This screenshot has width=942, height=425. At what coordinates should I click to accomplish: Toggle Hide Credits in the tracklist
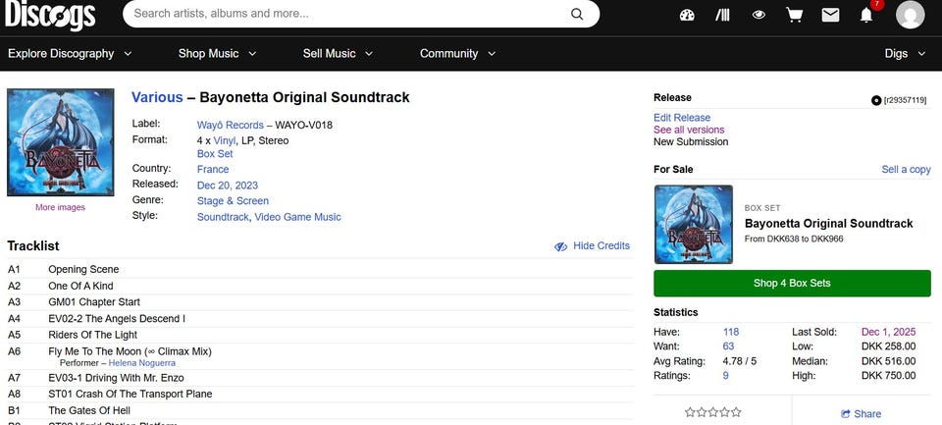(x=592, y=245)
